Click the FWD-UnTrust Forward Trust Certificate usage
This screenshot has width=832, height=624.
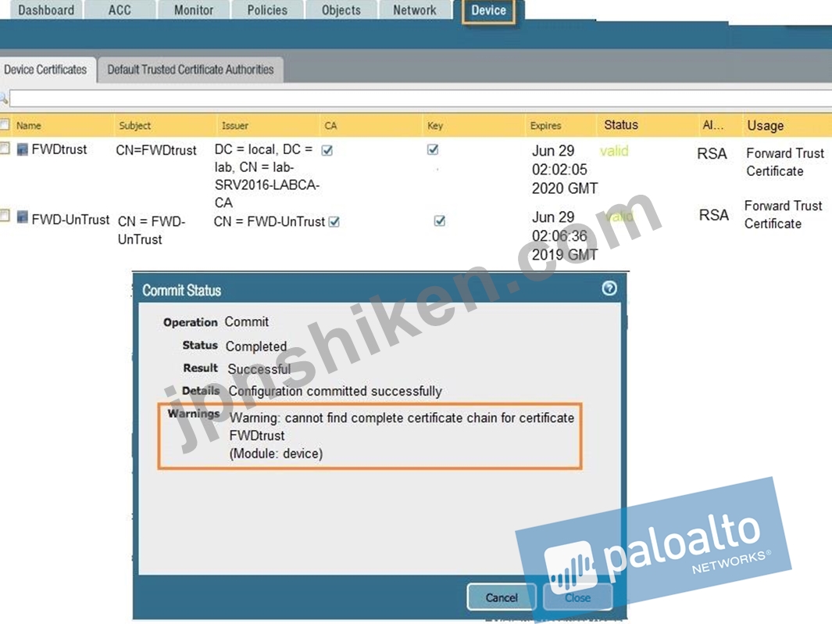point(784,214)
